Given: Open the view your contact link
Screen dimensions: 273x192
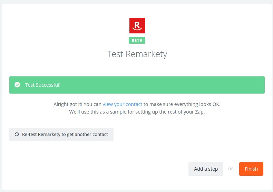Looking at the screenshot, I should 123,104.
